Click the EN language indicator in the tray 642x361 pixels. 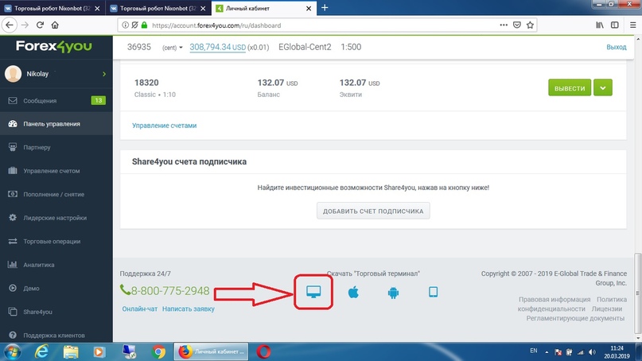[534, 351]
